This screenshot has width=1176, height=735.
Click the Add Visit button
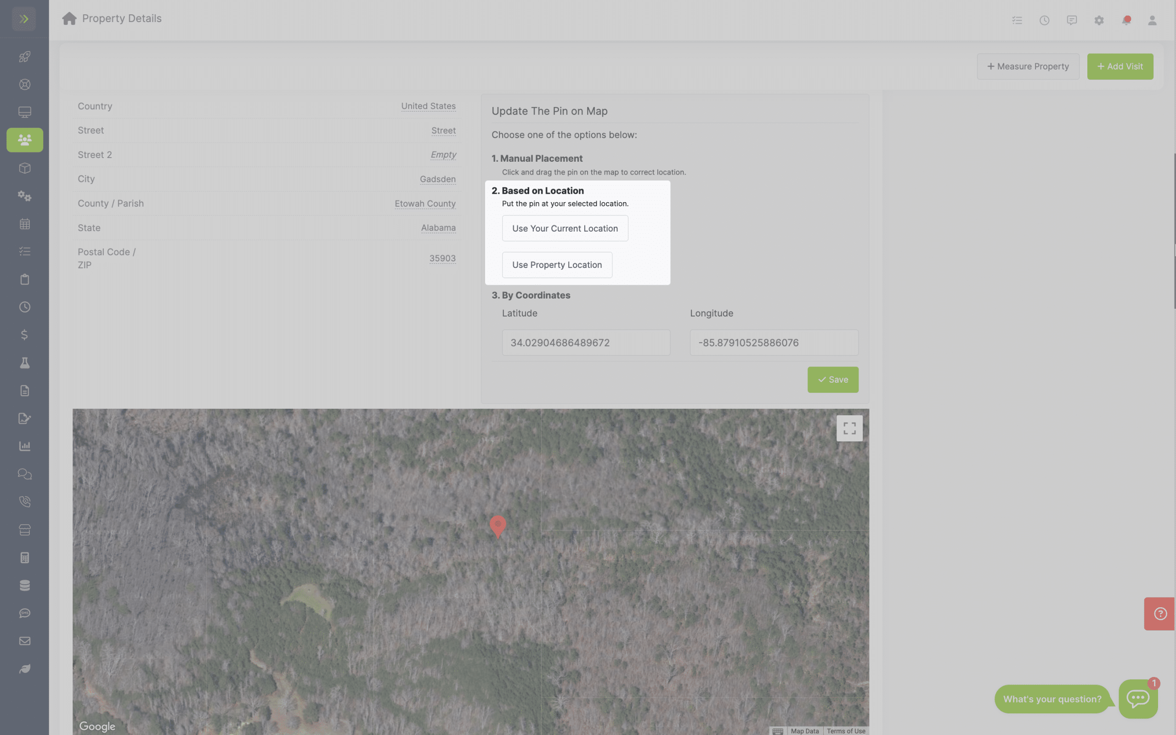tap(1119, 67)
